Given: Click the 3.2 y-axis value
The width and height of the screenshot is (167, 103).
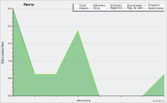Looking at the screenshot, I should tap(9, 26).
